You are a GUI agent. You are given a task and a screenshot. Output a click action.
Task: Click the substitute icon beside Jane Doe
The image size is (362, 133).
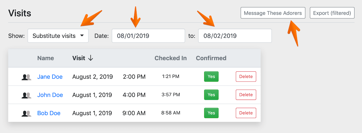(x=27, y=77)
